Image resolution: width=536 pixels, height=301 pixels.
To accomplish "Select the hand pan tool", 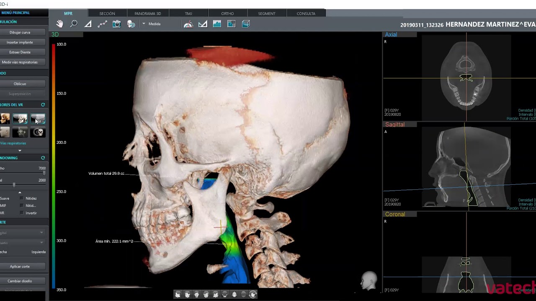I will (60, 24).
